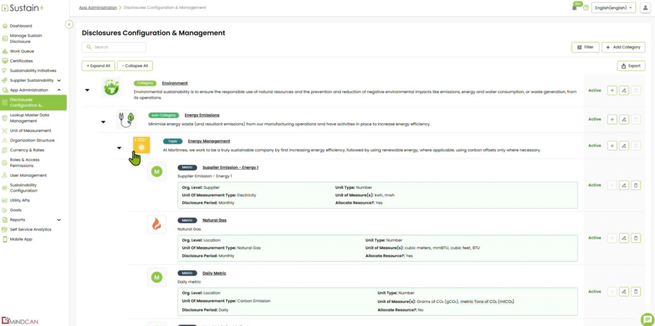655x326 pixels.
Task: Open Unit of Measurement in sidebar
Action: (31, 131)
